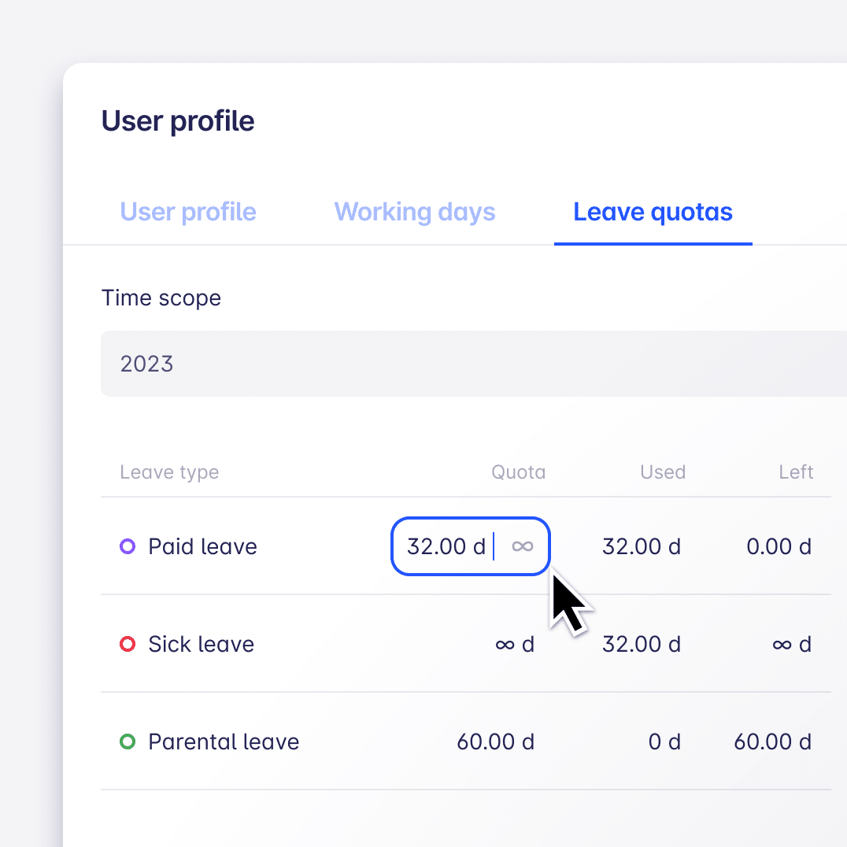Switch to the Working days tab
This screenshot has width=847, height=847.
click(x=415, y=212)
